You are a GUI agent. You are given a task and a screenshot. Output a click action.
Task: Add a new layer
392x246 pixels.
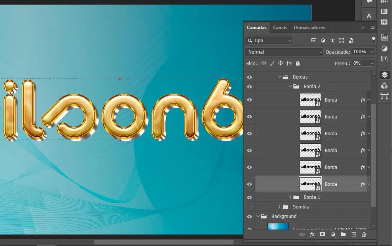(353, 234)
